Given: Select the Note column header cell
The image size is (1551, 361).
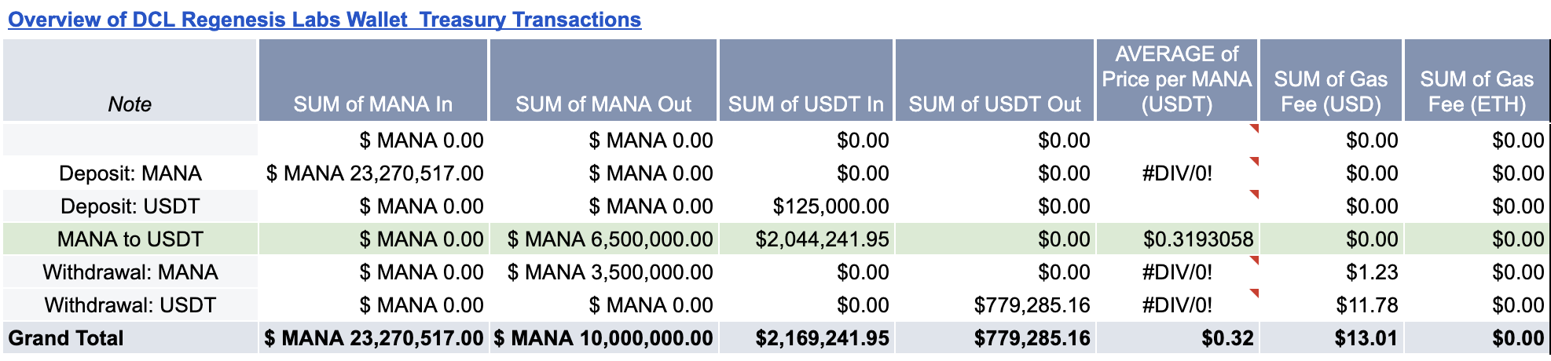Looking at the screenshot, I should 130,104.
